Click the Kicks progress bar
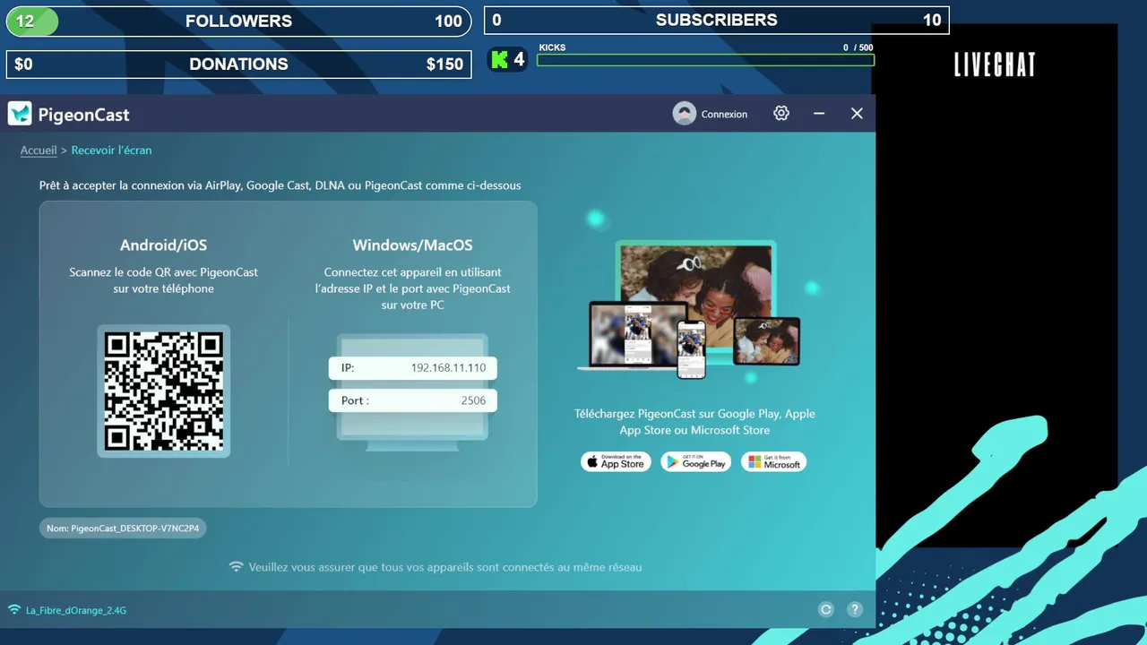This screenshot has width=1147, height=645. [x=705, y=60]
